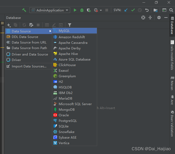This screenshot has height=154, width=175.
Task: Click the Run Anything window icon
Action: click(x=164, y=10)
